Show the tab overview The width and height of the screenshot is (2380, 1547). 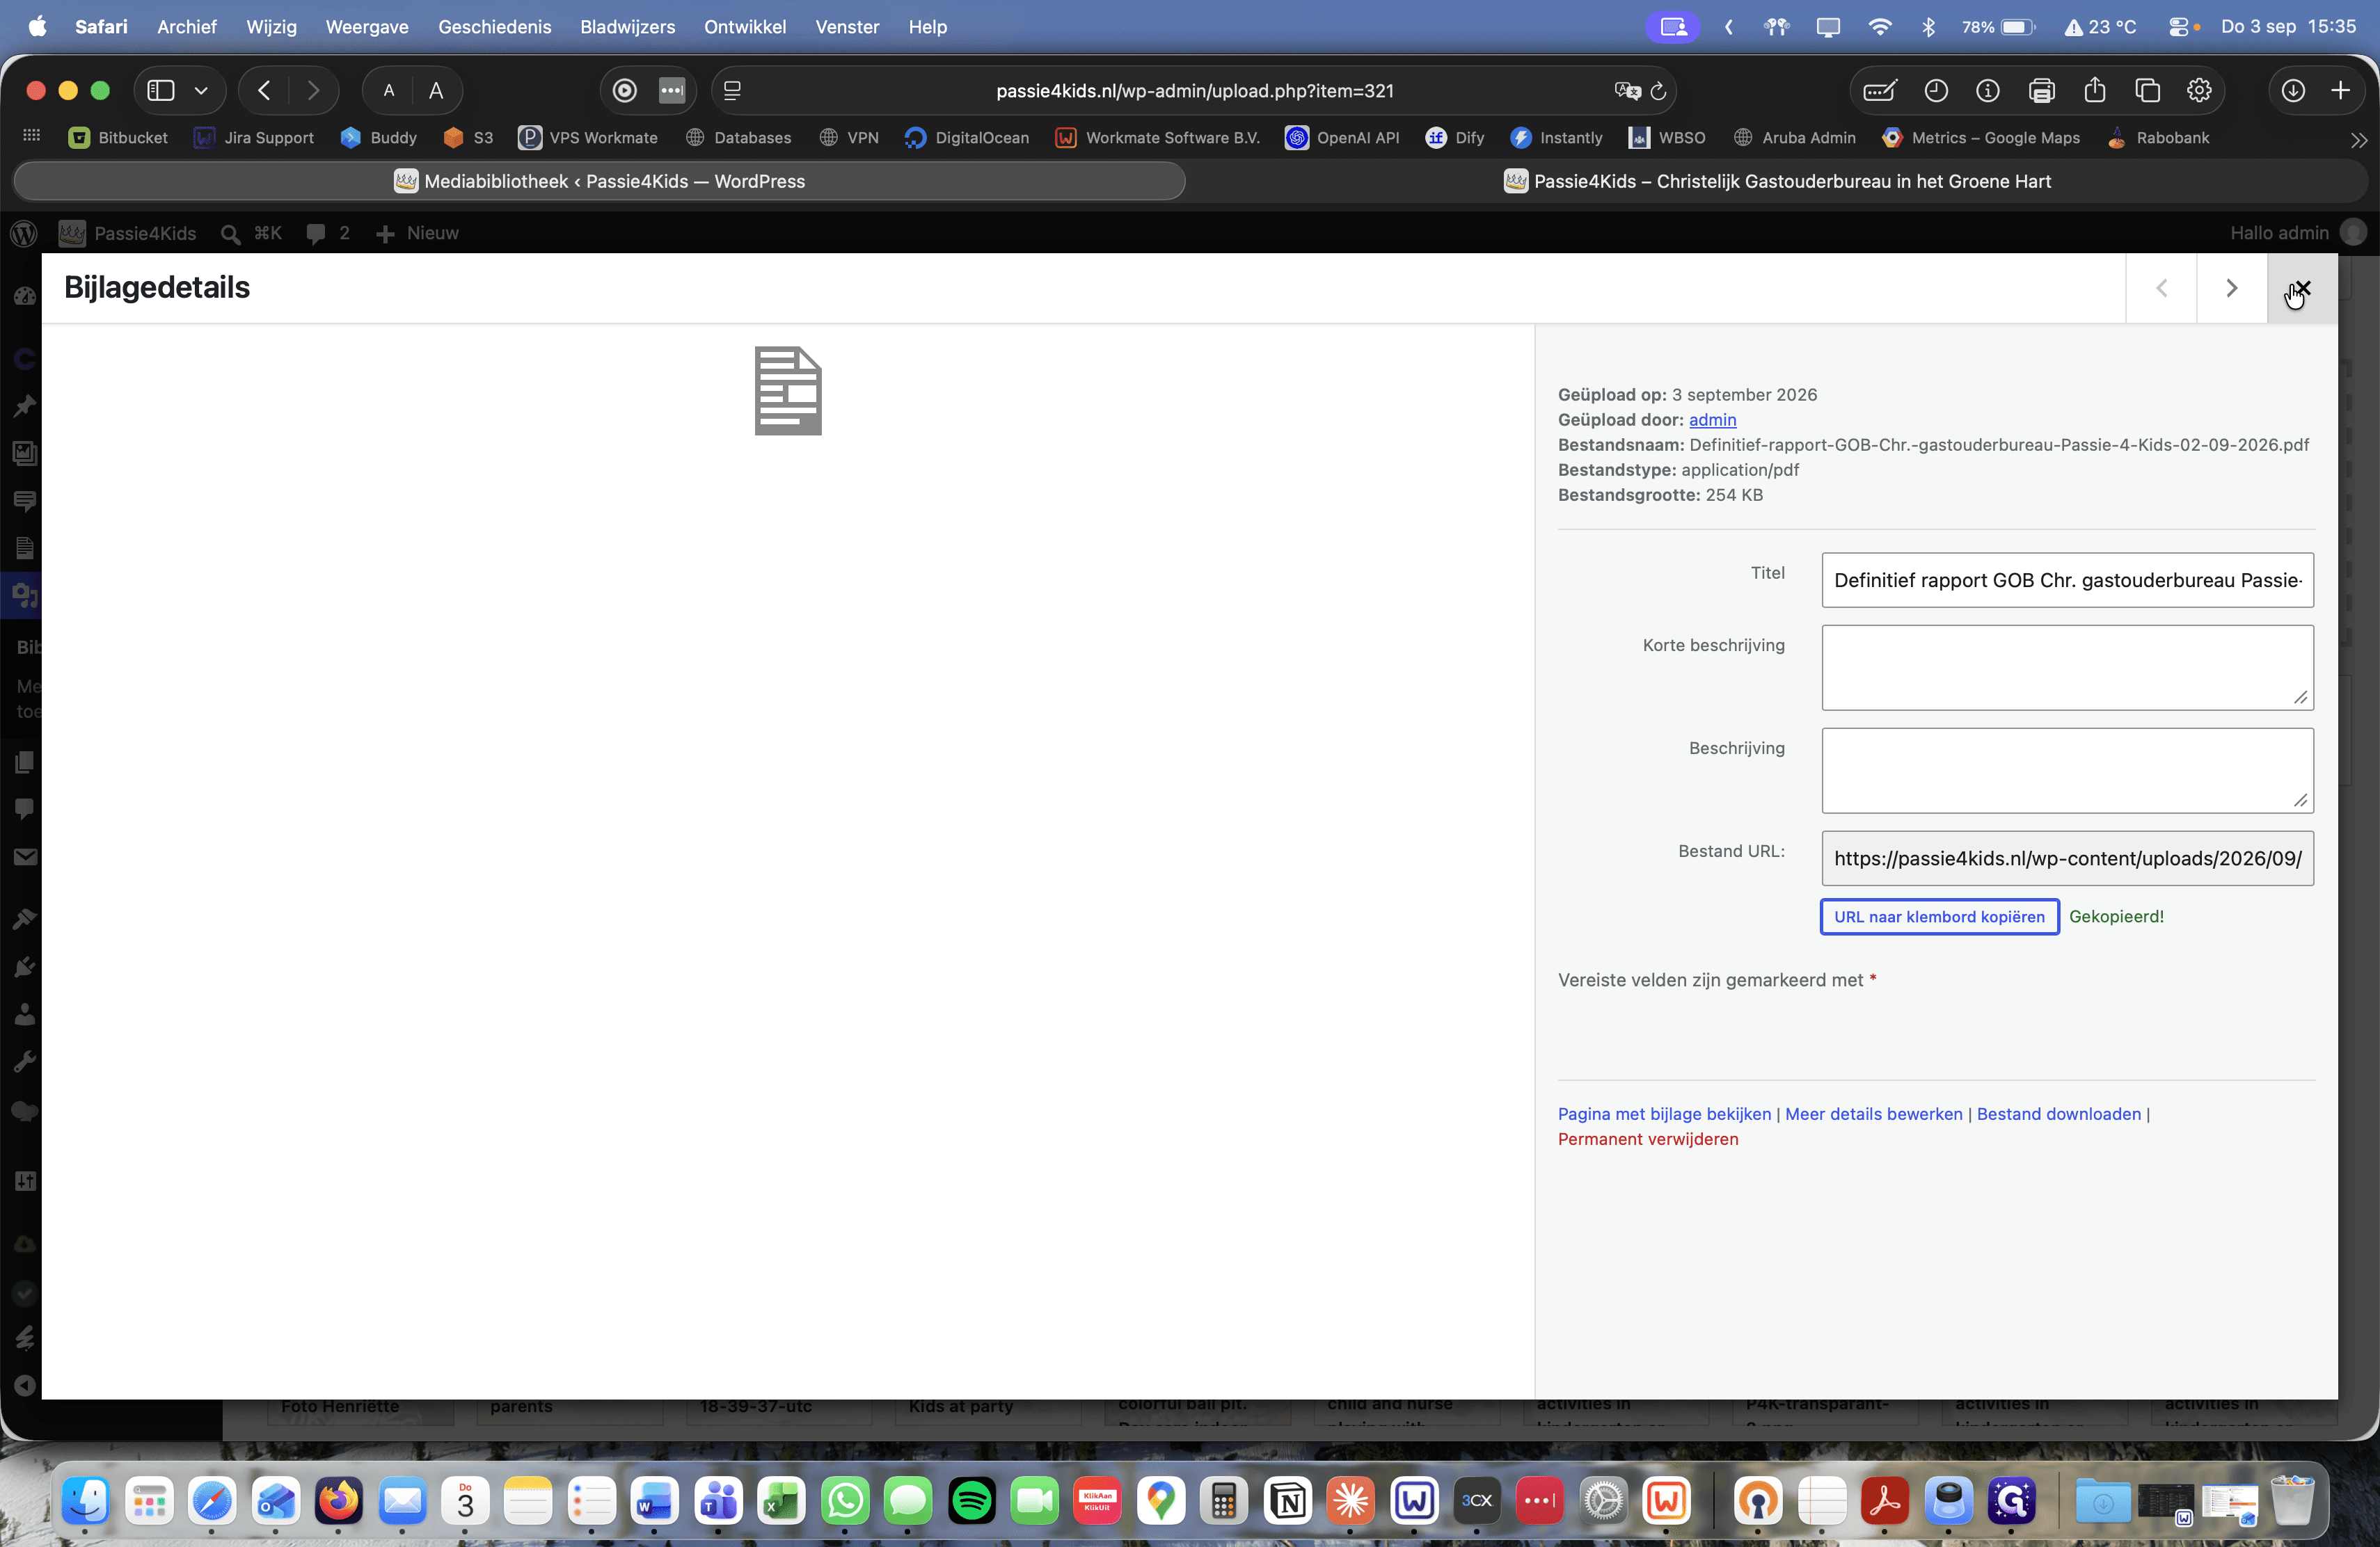point(2147,91)
